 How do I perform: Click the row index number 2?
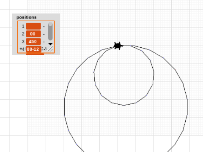coord(23,34)
